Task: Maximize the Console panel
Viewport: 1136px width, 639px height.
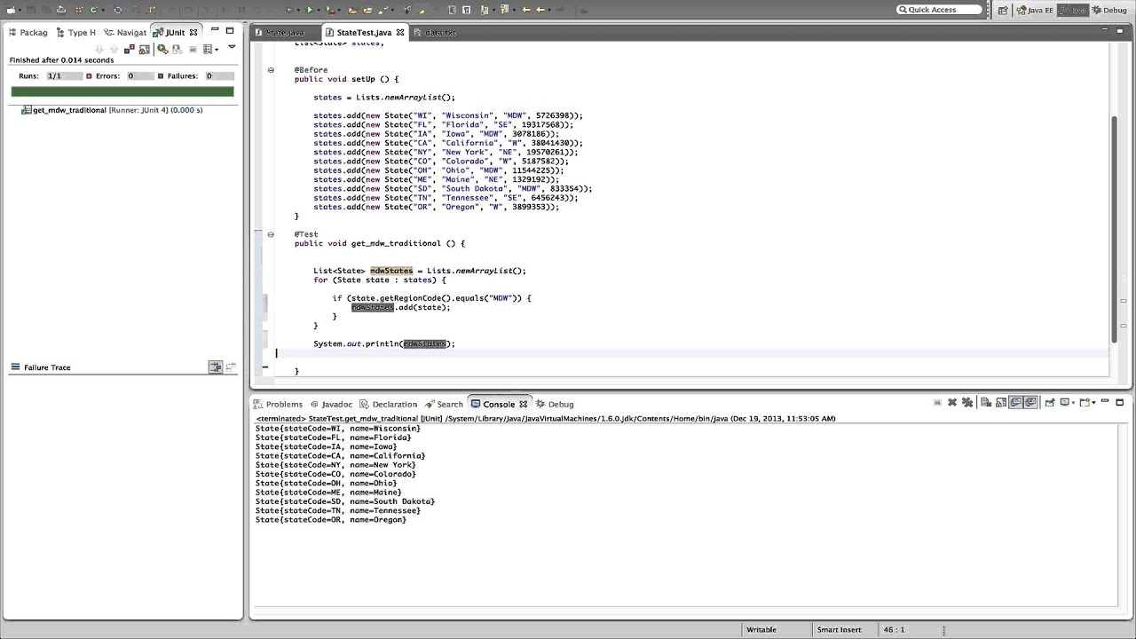Action: tap(1120, 402)
